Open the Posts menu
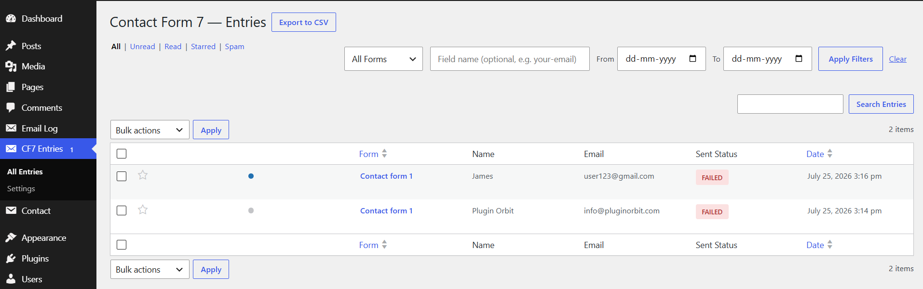The image size is (923, 289). [31, 46]
